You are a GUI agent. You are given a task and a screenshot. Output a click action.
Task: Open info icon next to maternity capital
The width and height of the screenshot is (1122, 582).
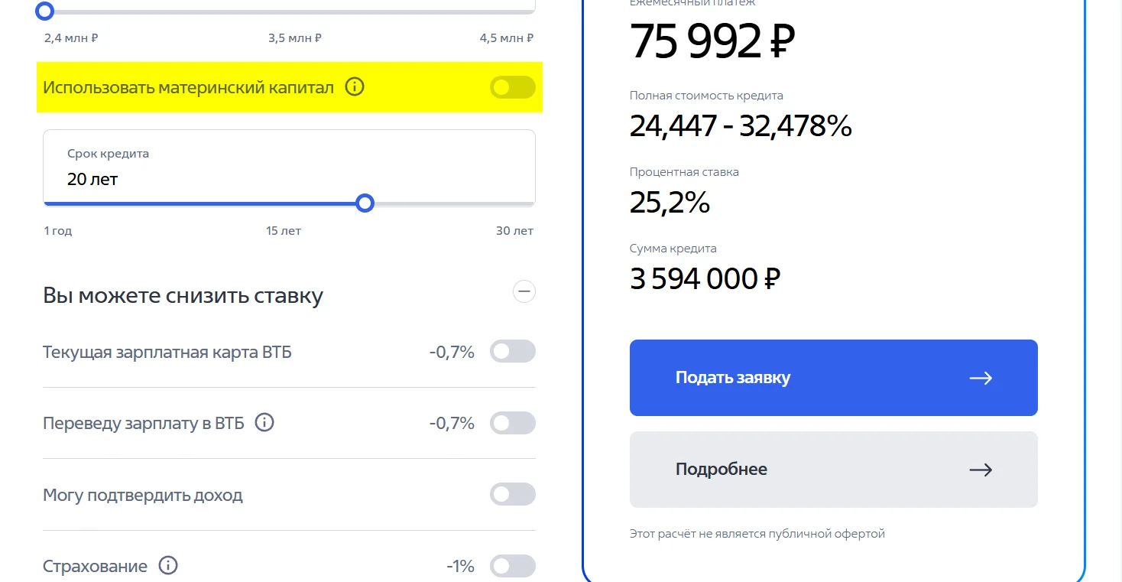(354, 87)
